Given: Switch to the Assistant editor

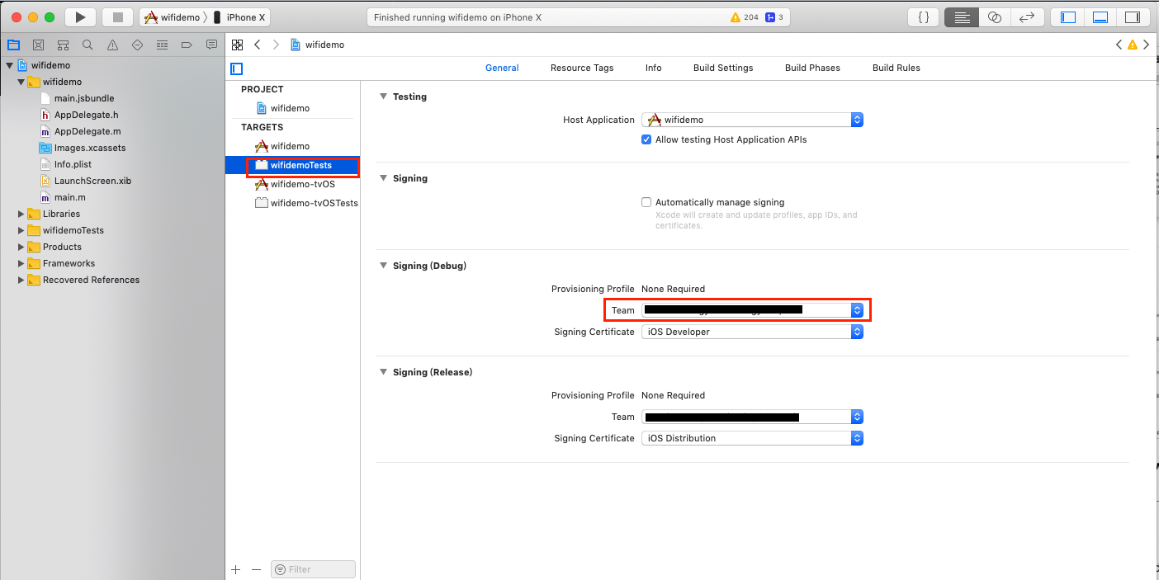Looking at the screenshot, I should coord(995,17).
